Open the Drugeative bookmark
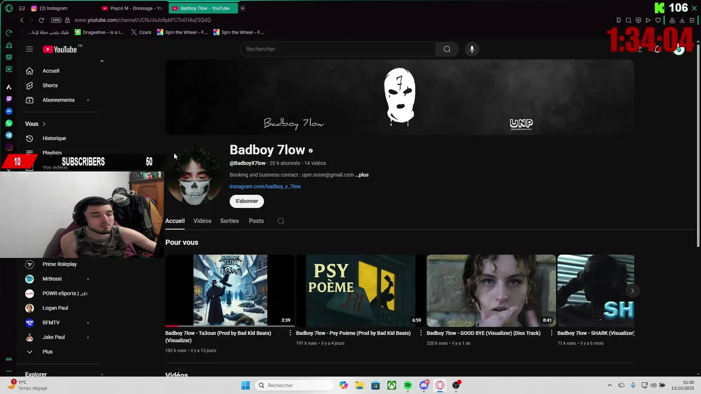The image size is (701, 394). coord(99,32)
